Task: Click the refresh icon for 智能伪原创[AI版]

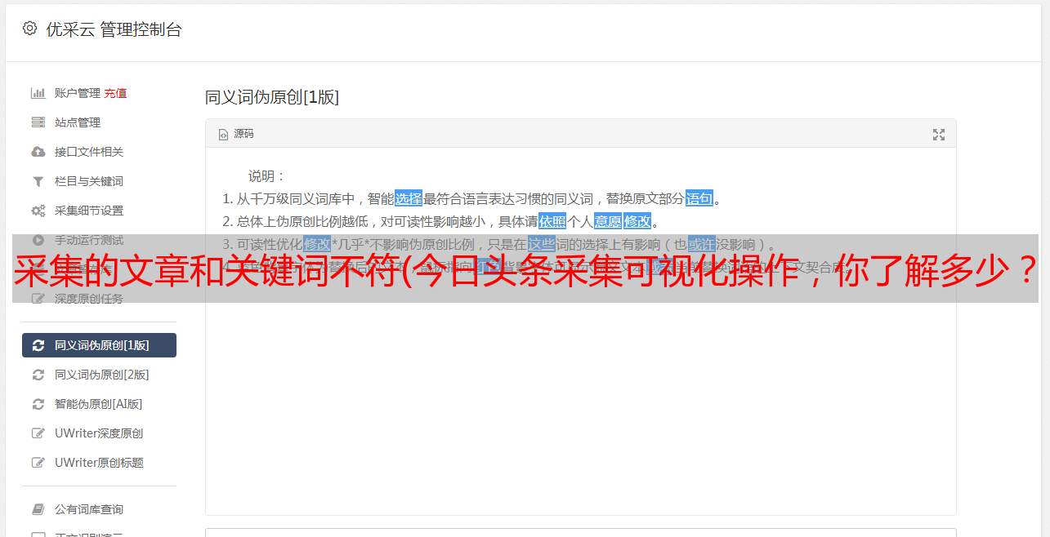Action: [38, 404]
